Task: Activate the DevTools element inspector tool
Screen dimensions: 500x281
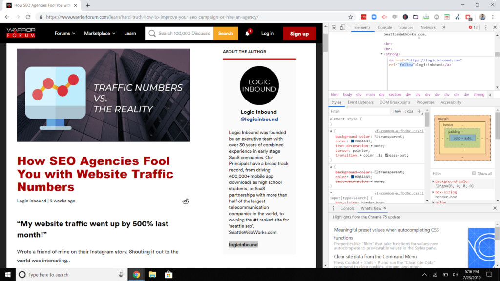Action: point(333,28)
